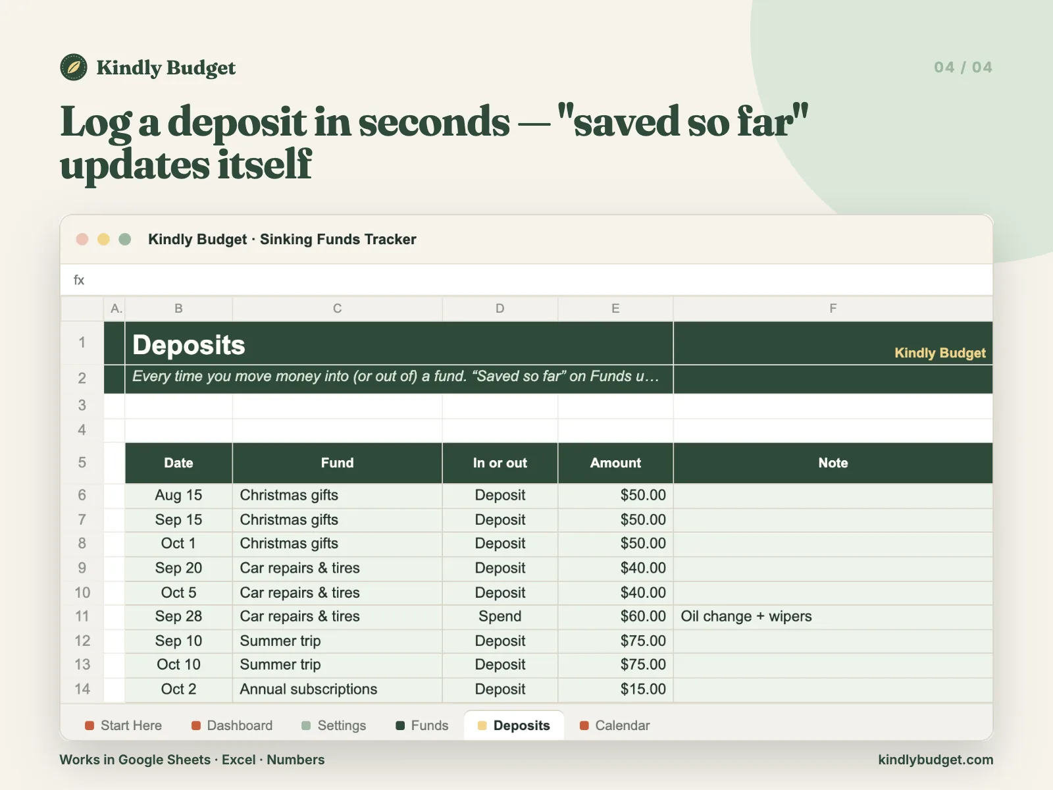Viewport: 1053px width, 790px height.
Task: Click the yellow window minimize dot
Action: coord(103,239)
